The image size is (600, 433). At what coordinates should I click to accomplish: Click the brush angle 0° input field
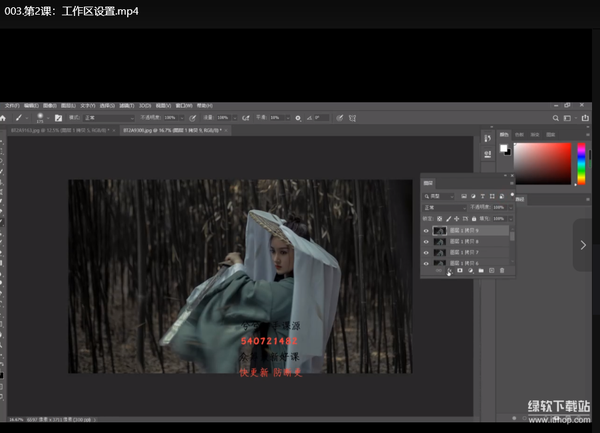click(321, 118)
